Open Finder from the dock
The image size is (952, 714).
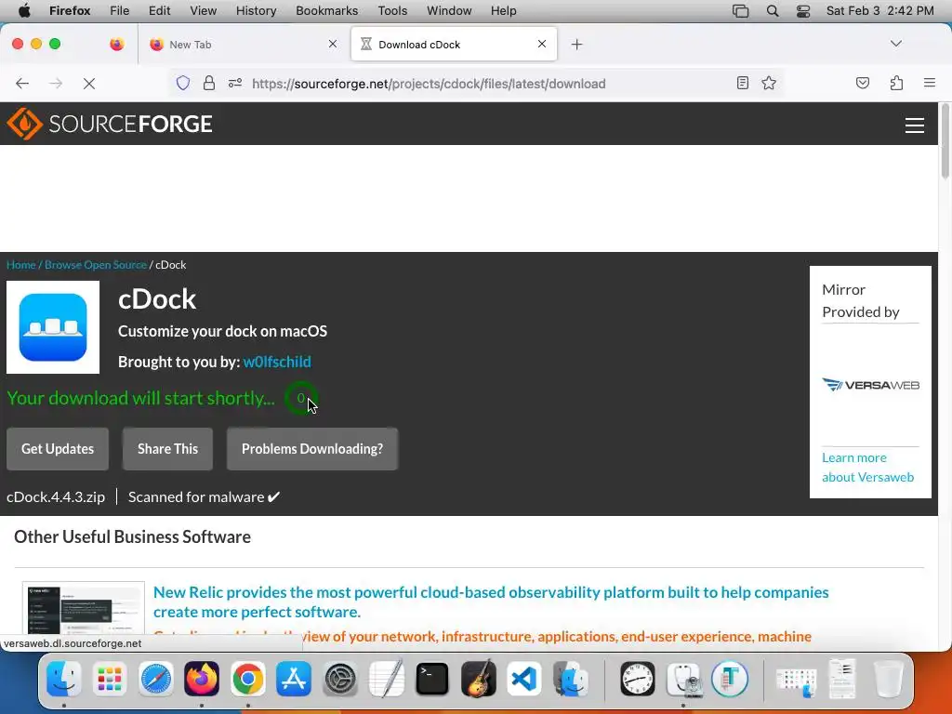tap(64, 678)
